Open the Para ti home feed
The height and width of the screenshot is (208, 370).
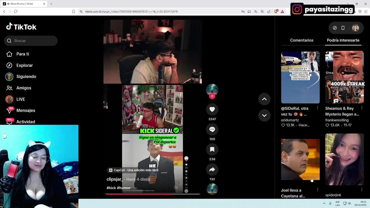(x=18, y=54)
